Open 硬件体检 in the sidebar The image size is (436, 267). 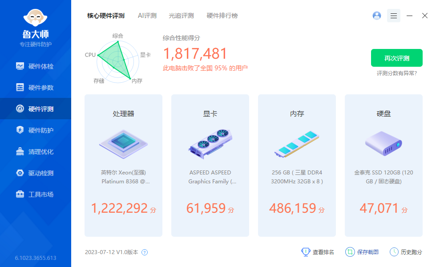[x=35, y=66]
